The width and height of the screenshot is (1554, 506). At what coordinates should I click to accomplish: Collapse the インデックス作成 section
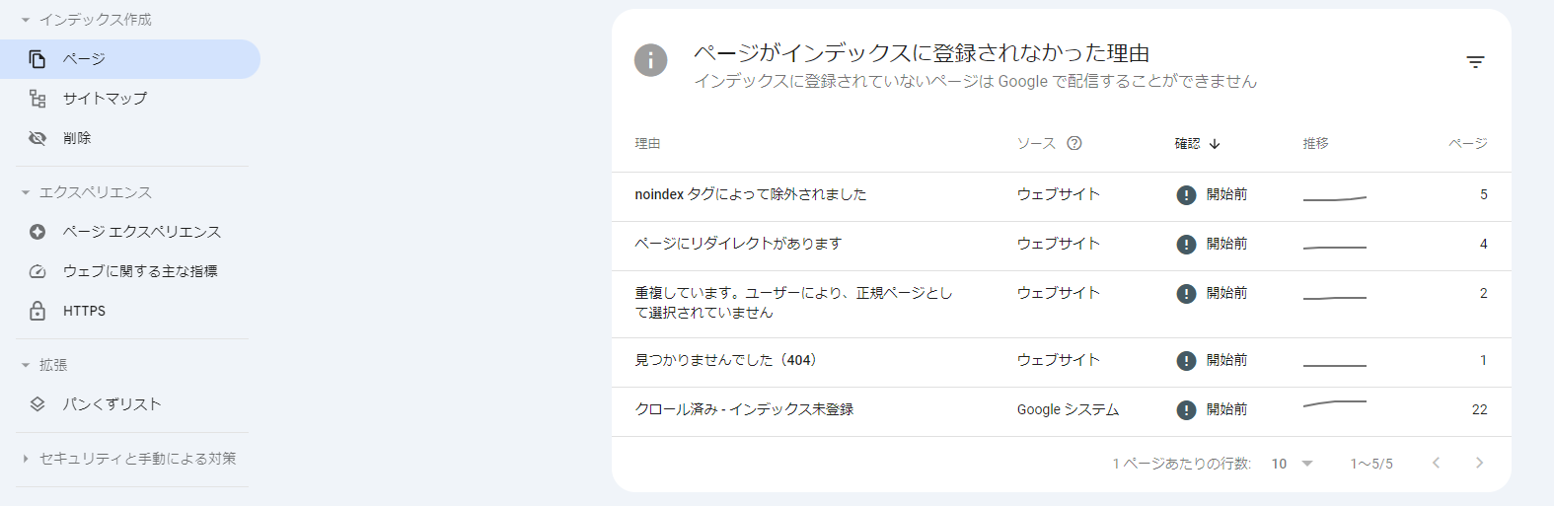26,20
